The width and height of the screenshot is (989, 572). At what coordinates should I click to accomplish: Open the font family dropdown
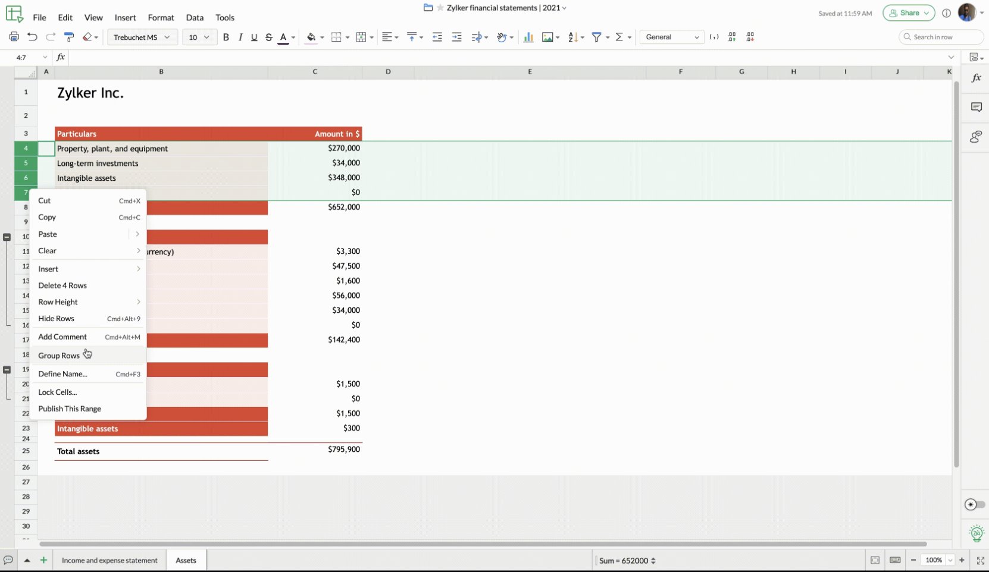(x=142, y=37)
